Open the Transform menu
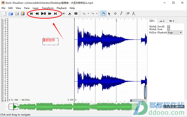This screenshot has height=117, width=187. [48, 8]
